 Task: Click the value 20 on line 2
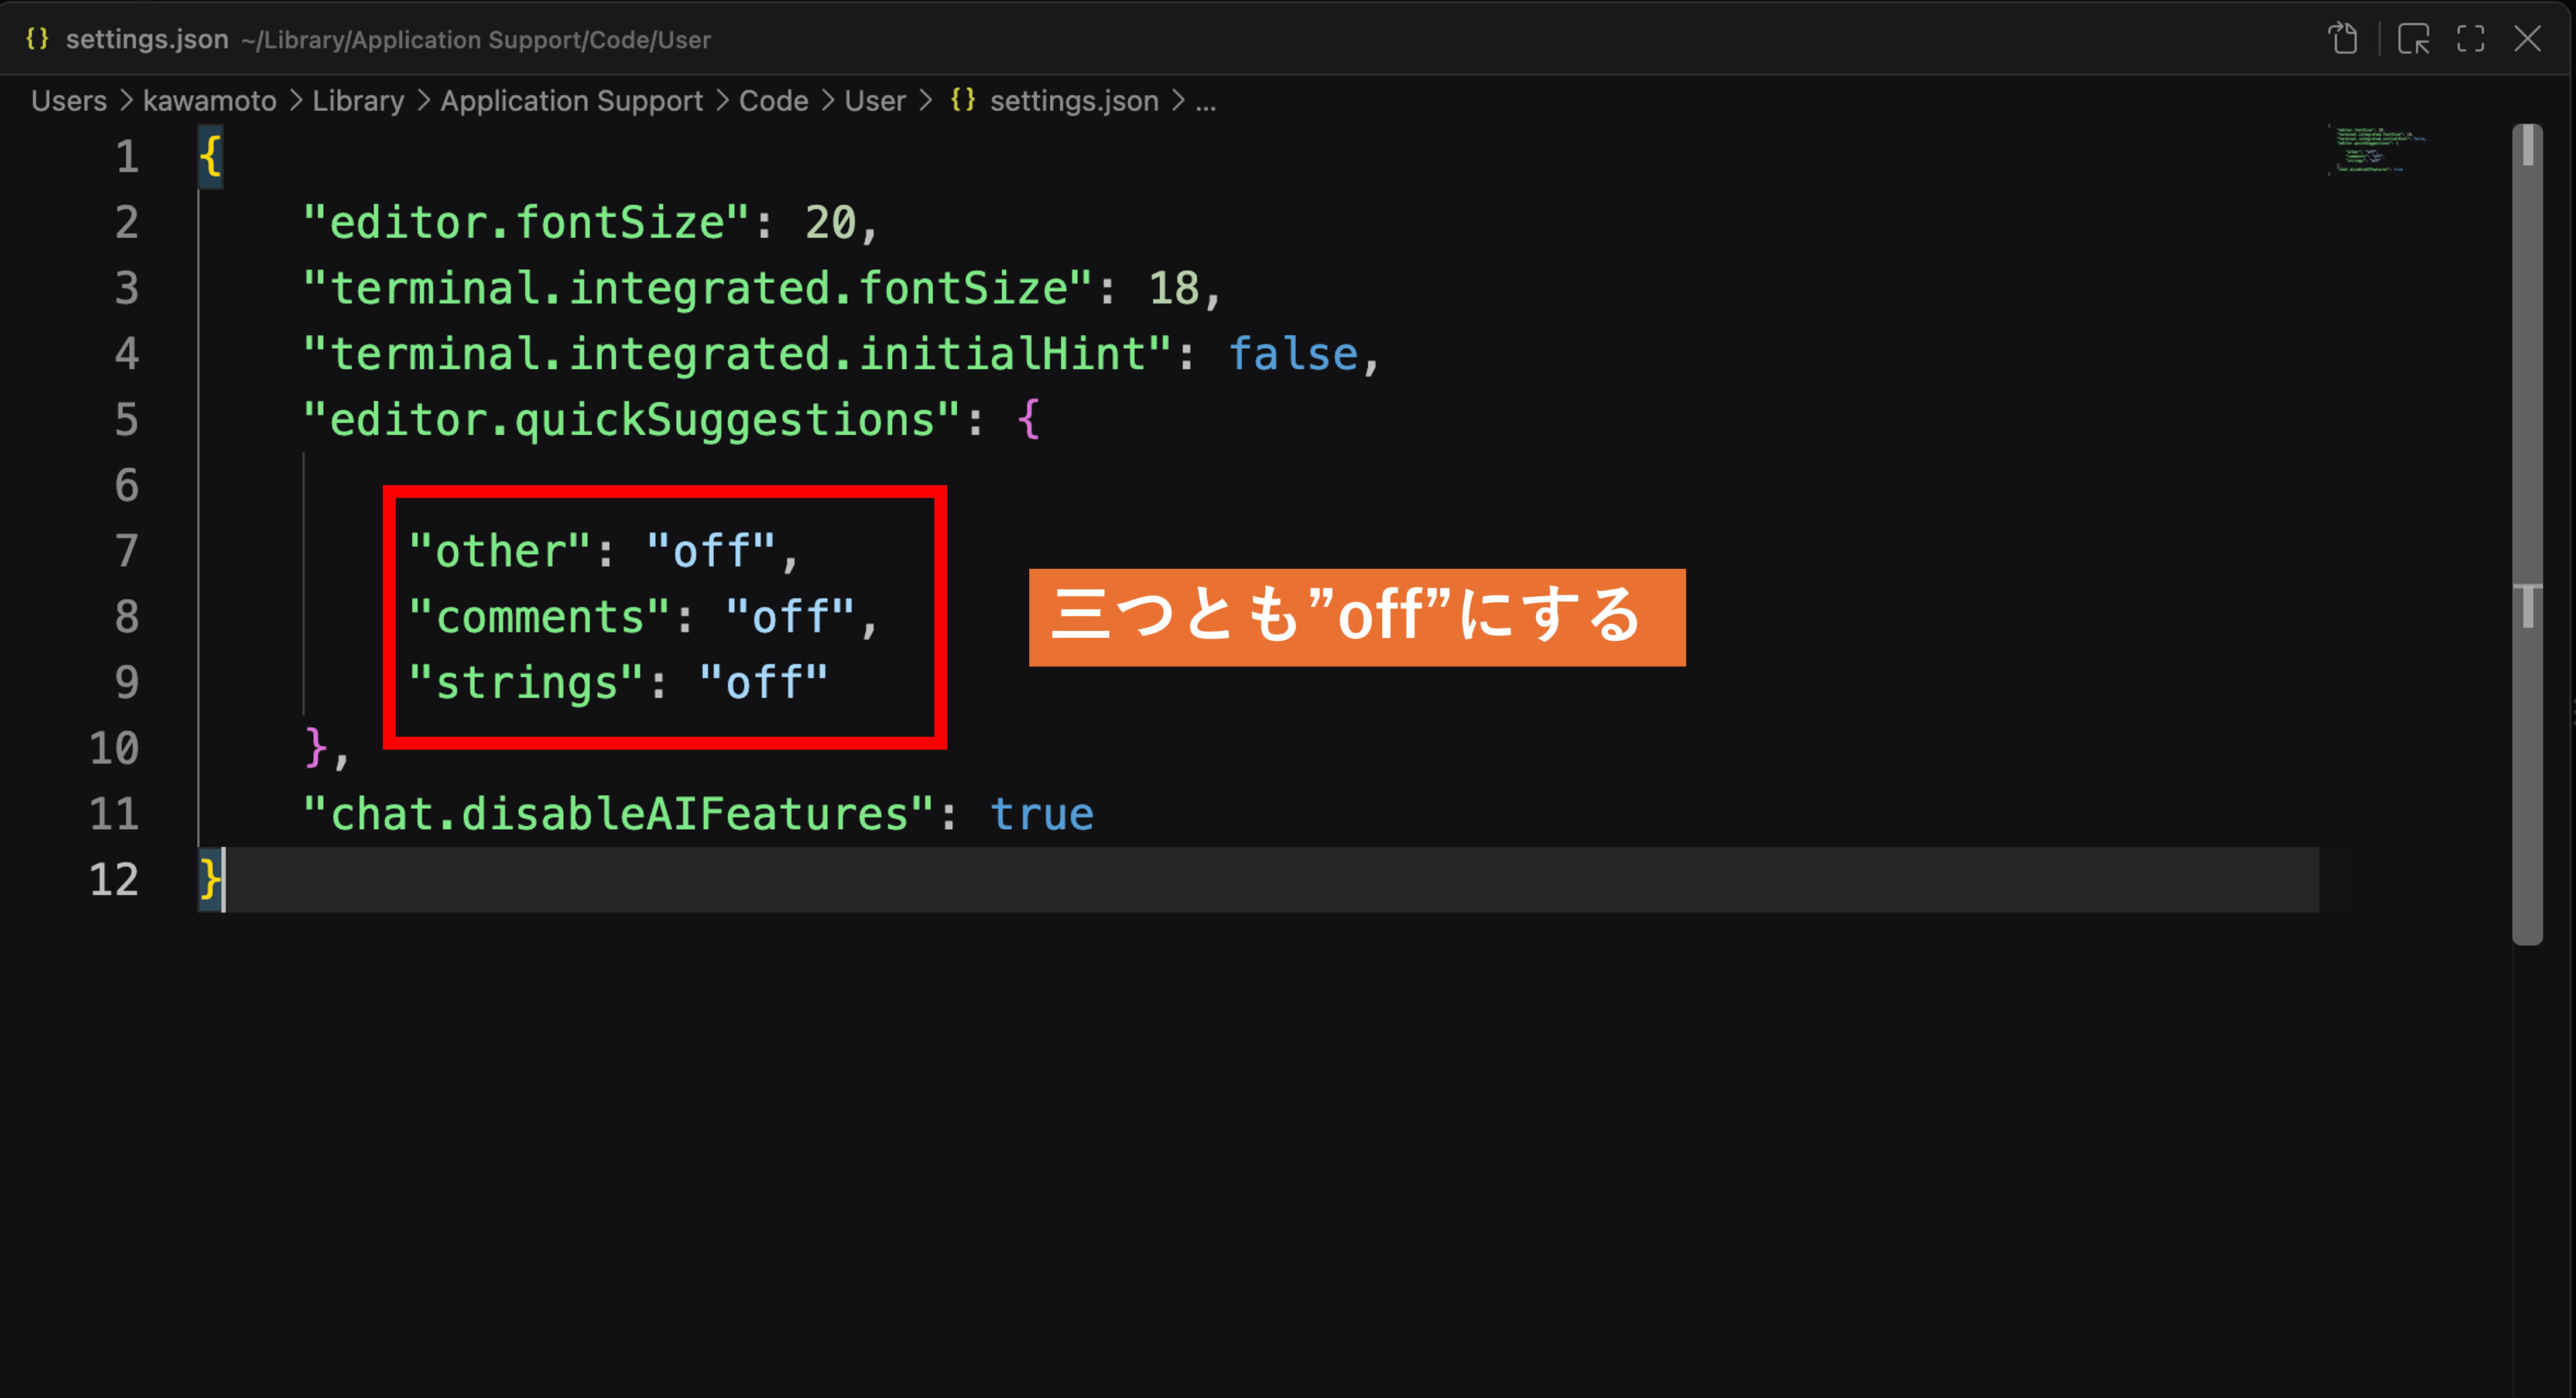(830, 222)
